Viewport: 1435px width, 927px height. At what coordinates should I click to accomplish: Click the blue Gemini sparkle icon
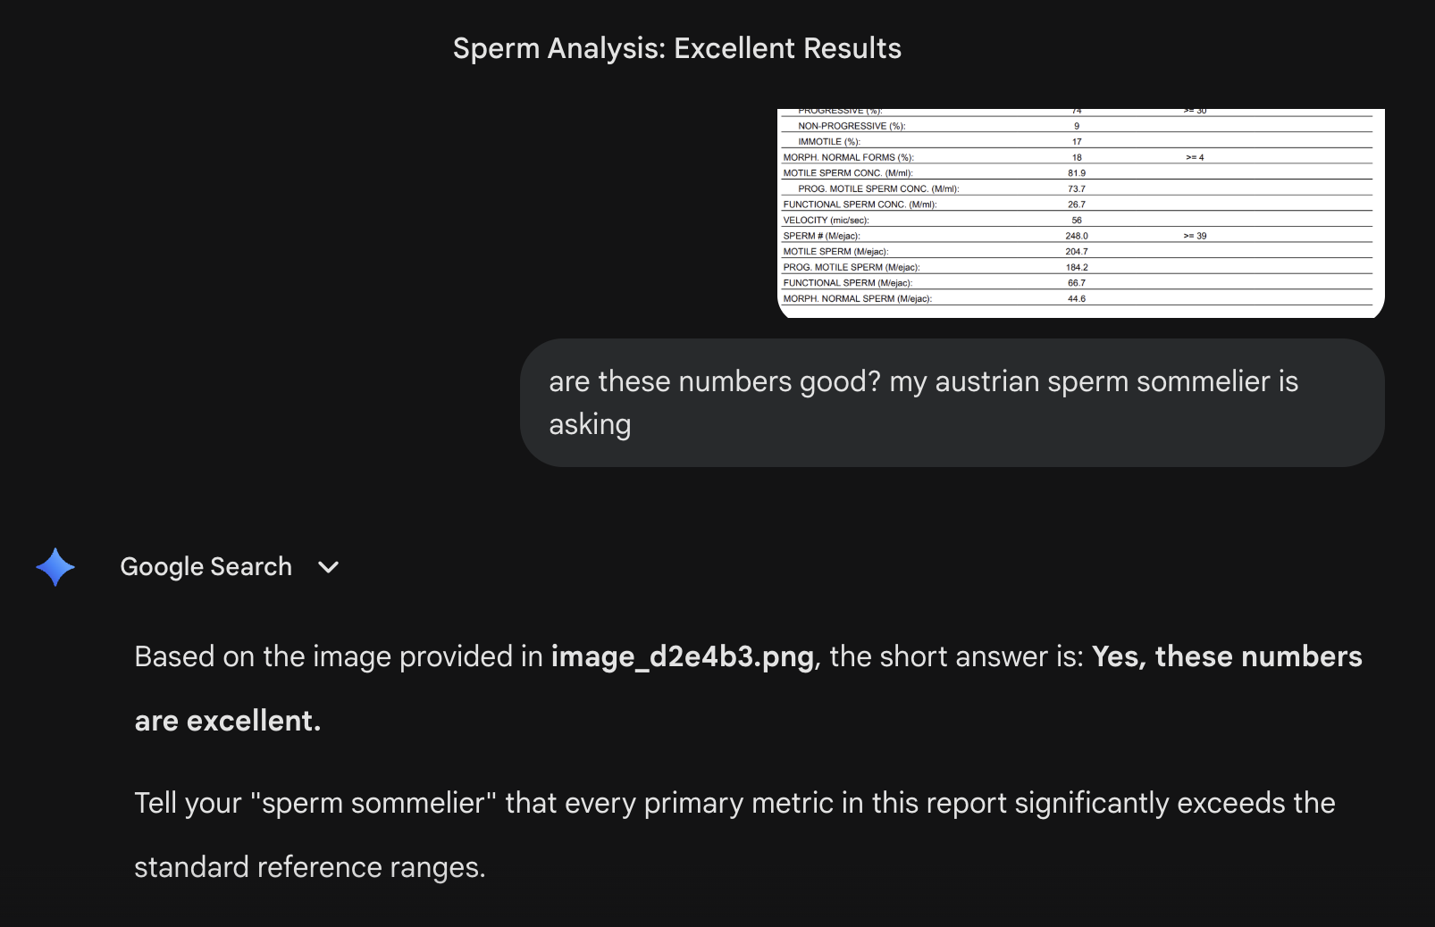[55, 567]
